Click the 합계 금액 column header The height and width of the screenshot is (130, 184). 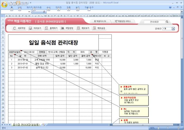tap(60, 56)
